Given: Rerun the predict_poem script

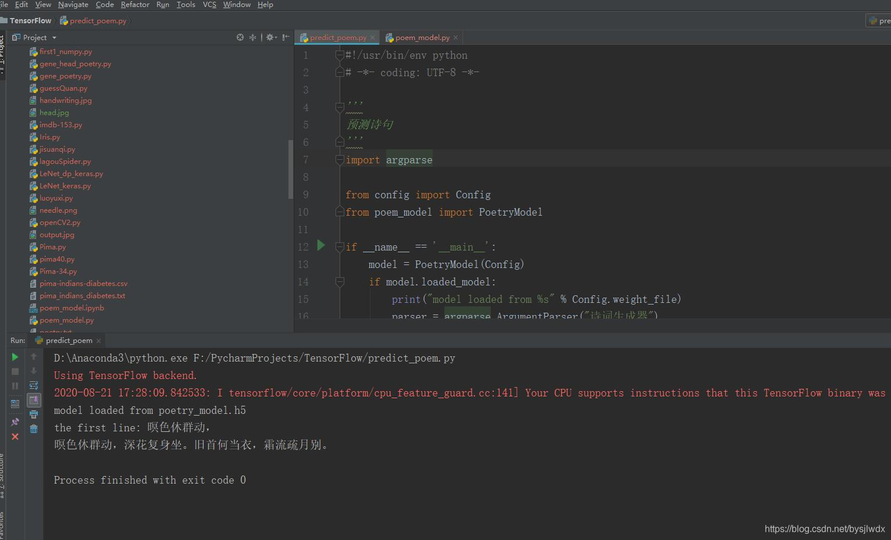Looking at the screenshot, I should click(15, 357).
